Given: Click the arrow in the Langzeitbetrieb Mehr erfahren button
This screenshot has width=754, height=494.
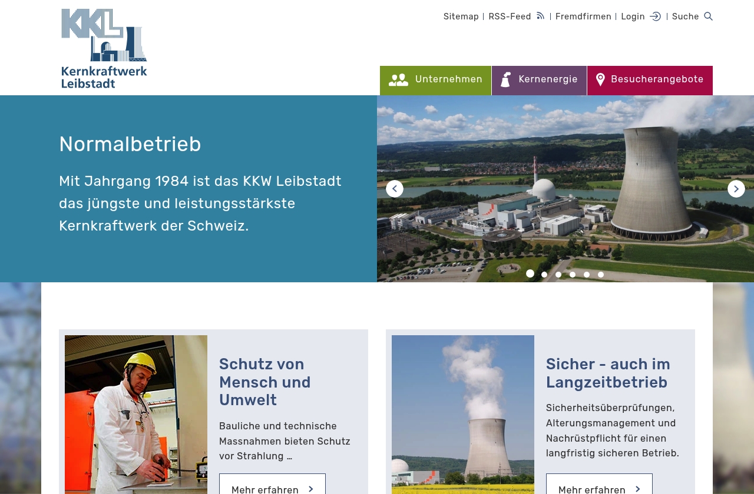Looking at the screenshot, I should tap(638, 489).
